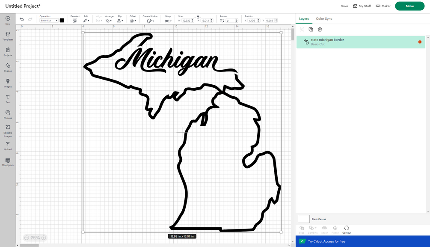This screenshot has height=247, width=430.
Task: Select the state michigan border layer
Action: coord(361,42)
